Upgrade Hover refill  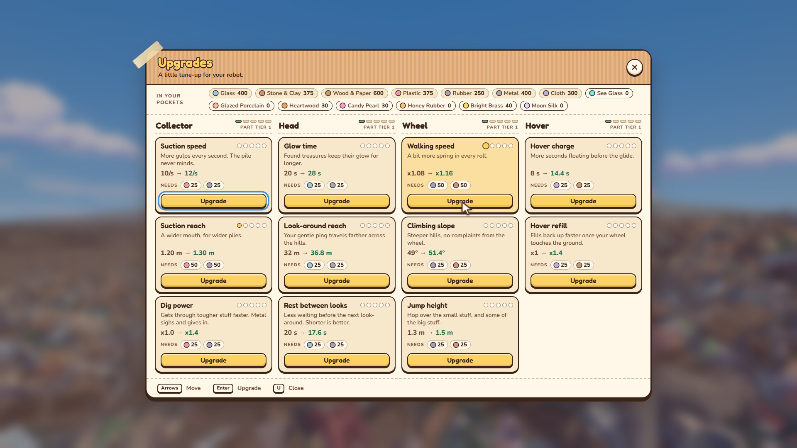pyautogui.click(x=583, y=280)
